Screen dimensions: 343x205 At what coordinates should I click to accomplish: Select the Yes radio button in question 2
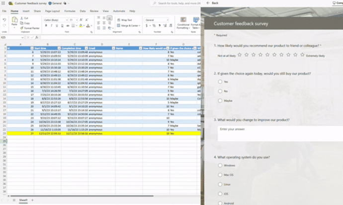[220, 81]
